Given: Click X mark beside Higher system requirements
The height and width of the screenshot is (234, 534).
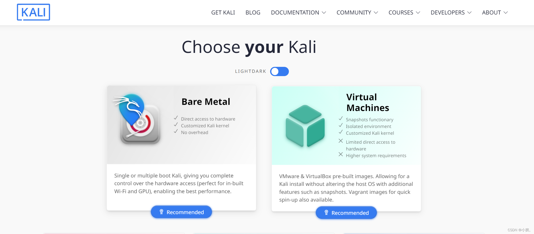Looking at the screenshot, I should pyautogui.click(x=341, y=154).
